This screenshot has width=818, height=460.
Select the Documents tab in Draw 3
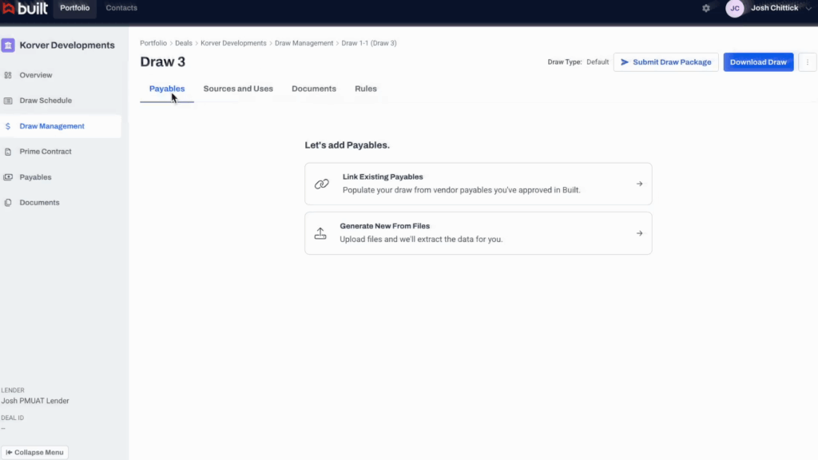[x=314, y=89]
